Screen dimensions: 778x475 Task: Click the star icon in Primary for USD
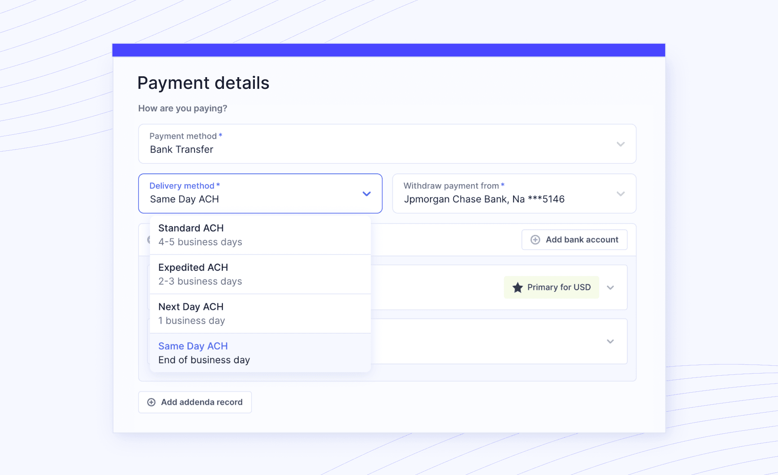(518, 287)
